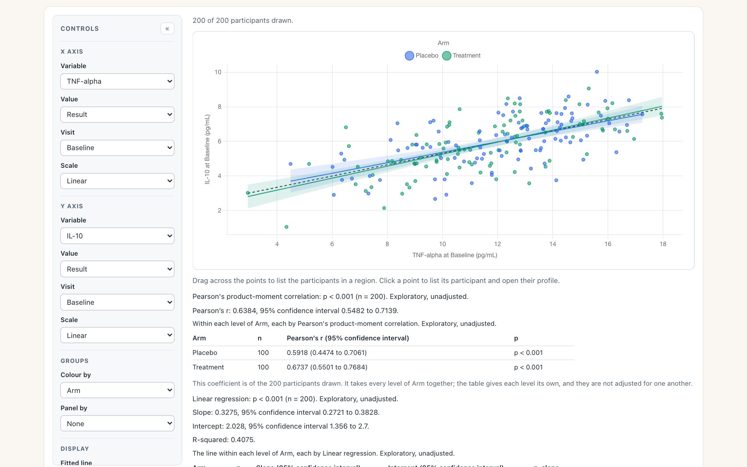
Task: Click the 'R-squared: 0.4075.' text
Action: click(x=224, y=440)
